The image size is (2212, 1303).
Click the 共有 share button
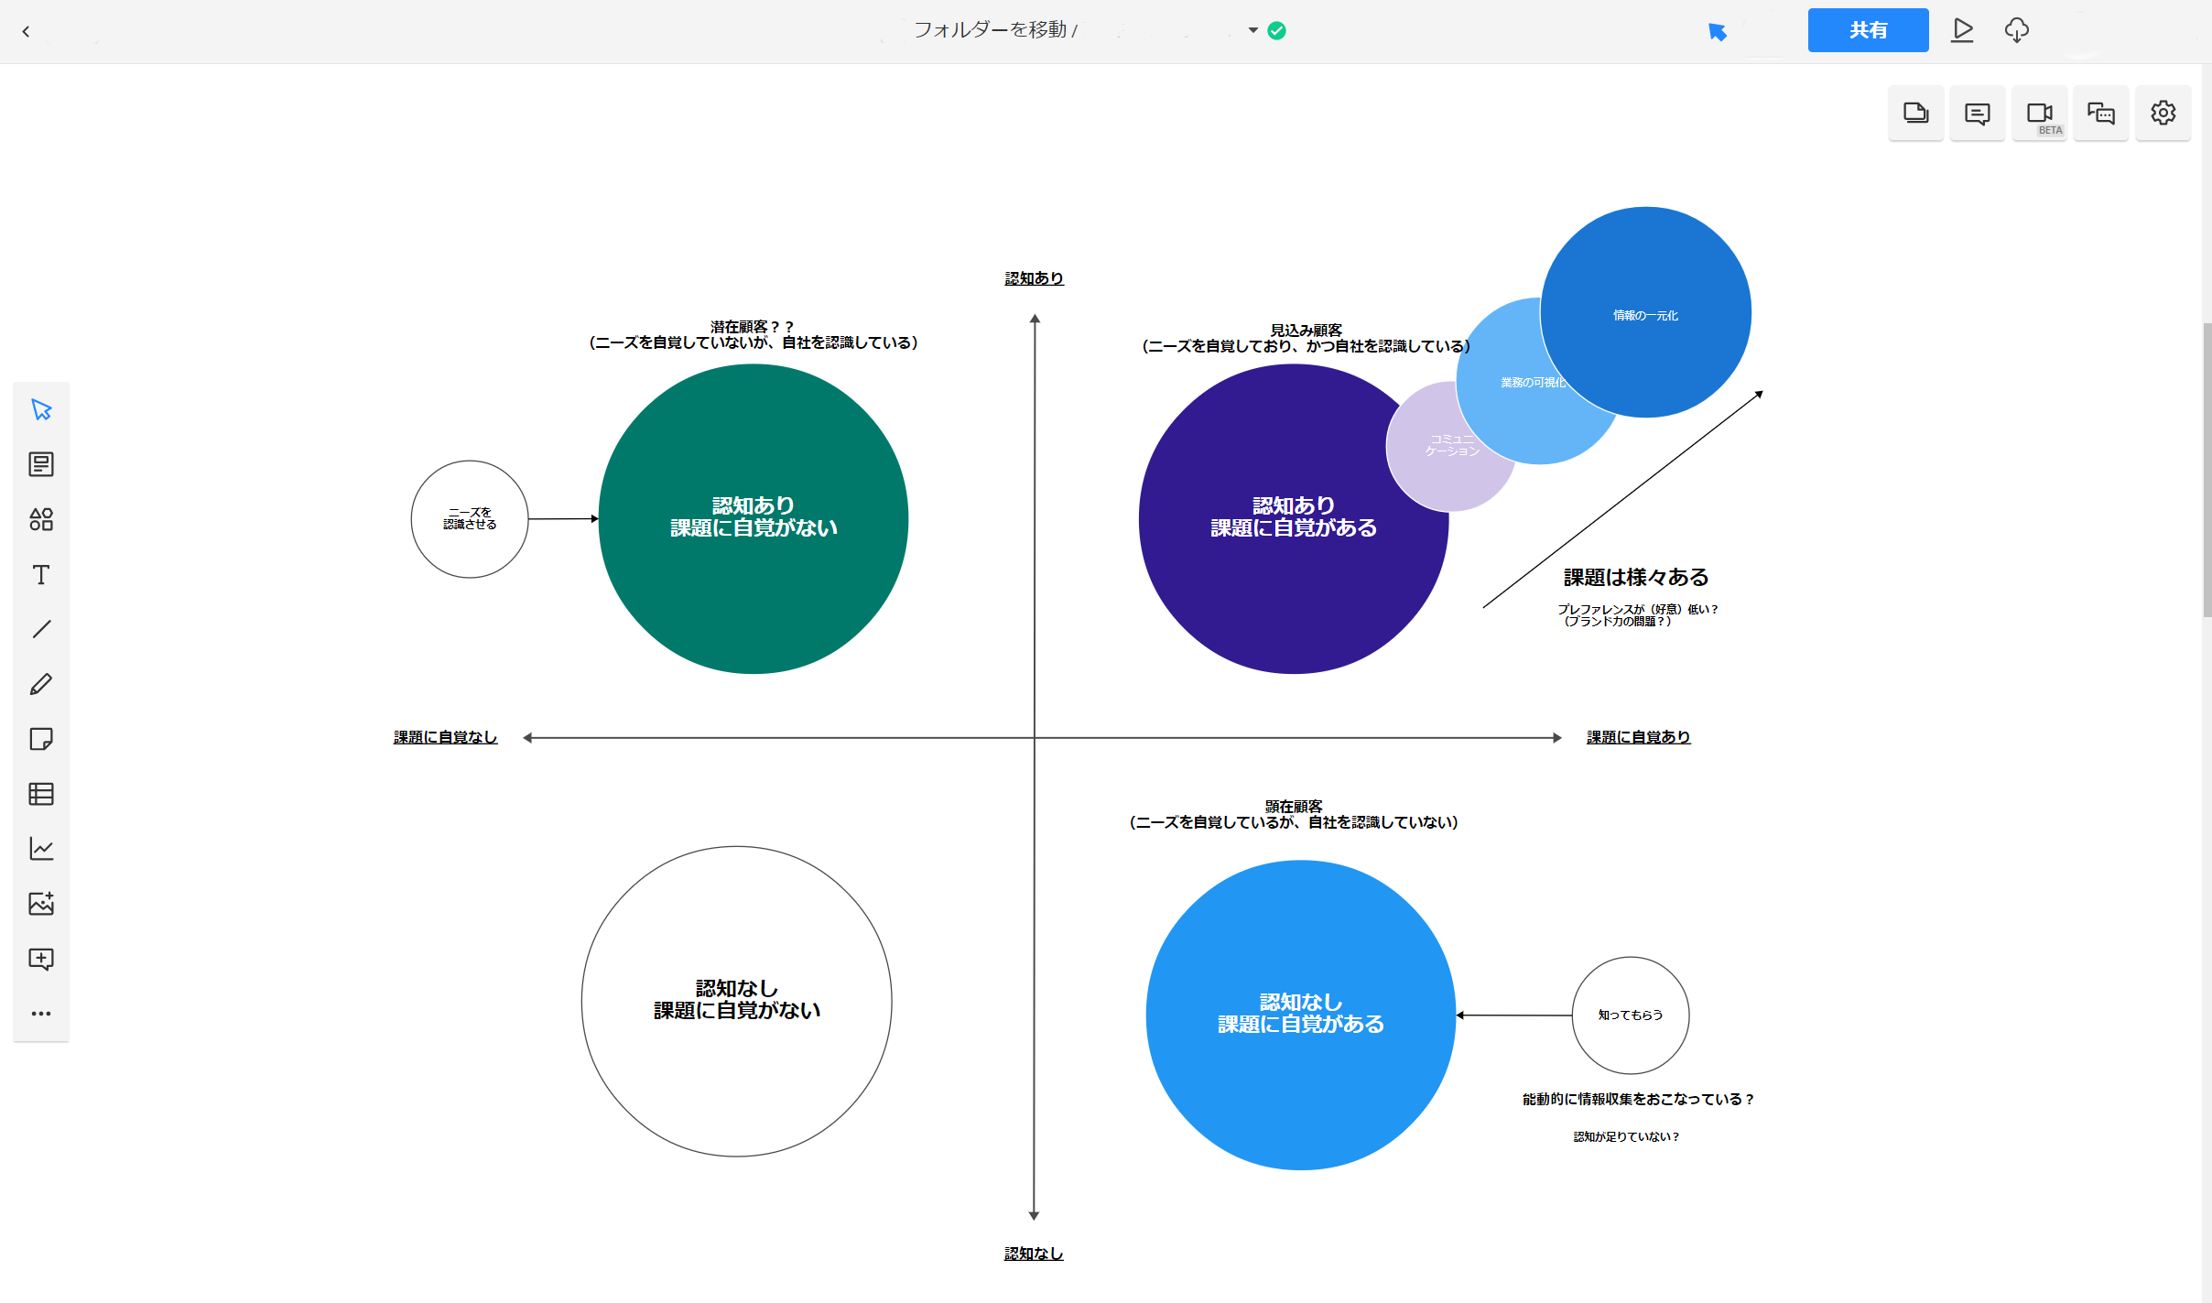click(x=1868, y=30)
